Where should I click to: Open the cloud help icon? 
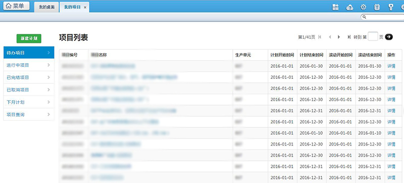coord(349,8)
